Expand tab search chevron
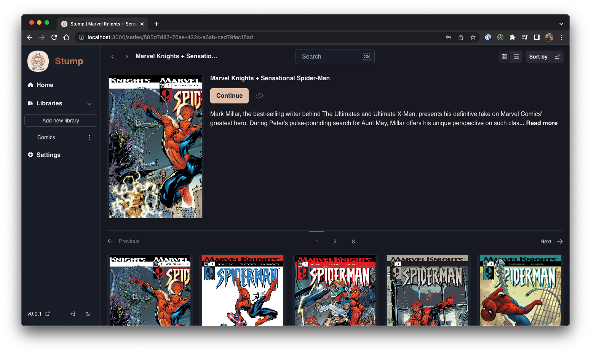Viewport: 591px width, 354px height. [561, 24]
